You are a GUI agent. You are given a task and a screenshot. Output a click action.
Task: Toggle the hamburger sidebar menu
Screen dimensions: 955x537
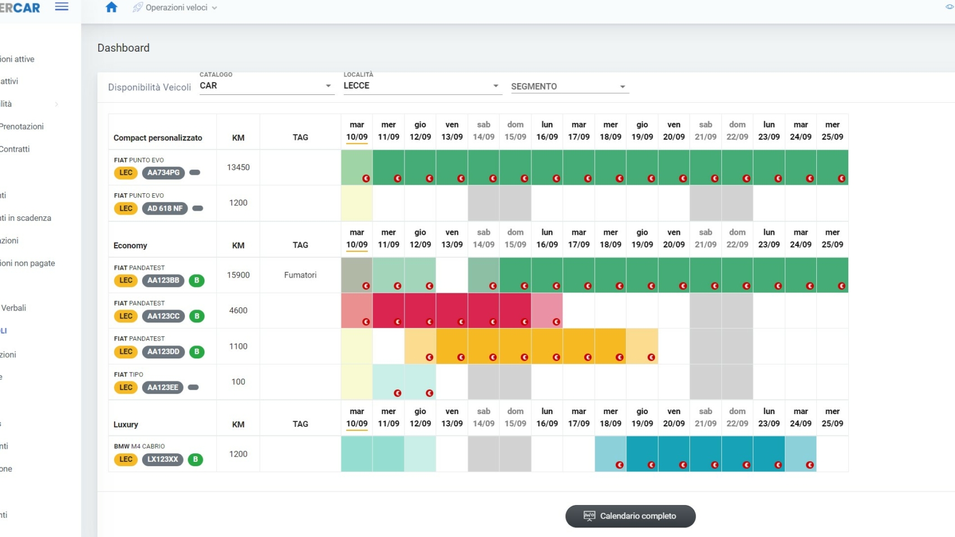[x=62, y=7]
